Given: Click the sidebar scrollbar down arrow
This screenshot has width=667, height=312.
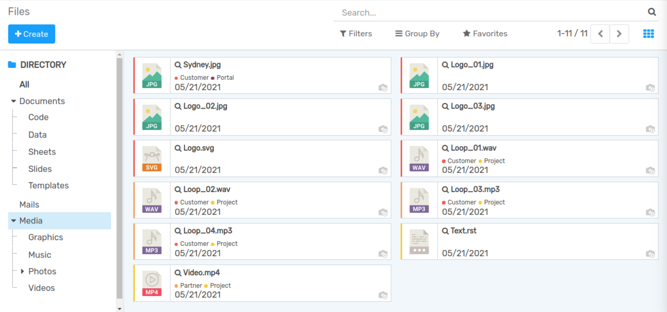Looking at the screenshot, I should click(x=120, y=308).
